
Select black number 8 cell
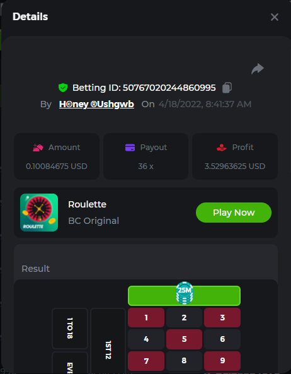[x=184, y=360]
